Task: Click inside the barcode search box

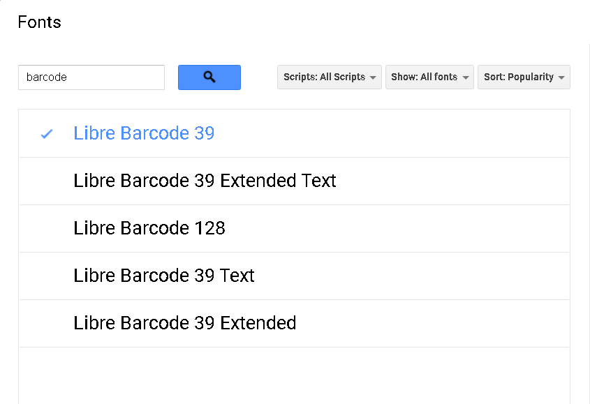Action: (x=91, y=77)
